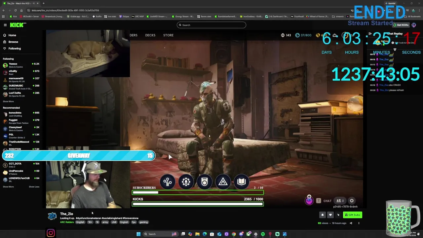
Task: Click the DECKS tab in game menu
Action: click(x=150, y=35)
